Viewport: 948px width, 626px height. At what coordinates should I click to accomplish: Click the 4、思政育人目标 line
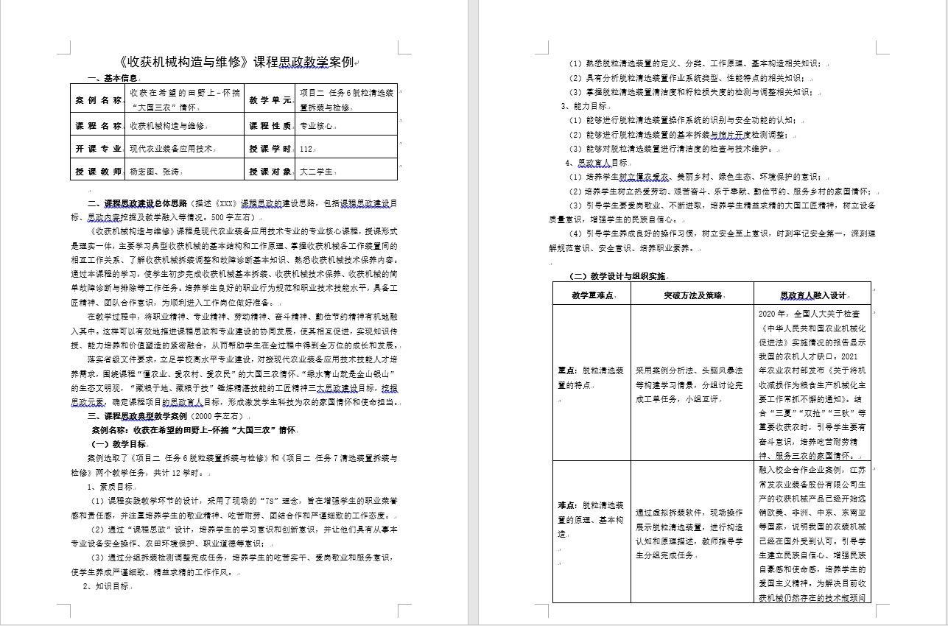597,163
